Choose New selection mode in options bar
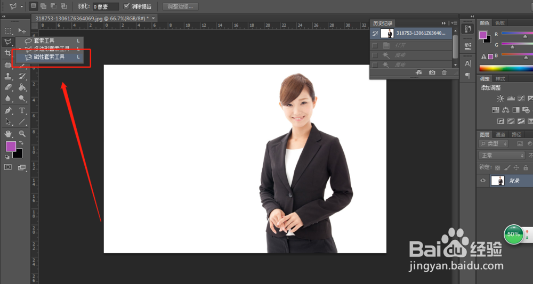 tap(33, 6)
